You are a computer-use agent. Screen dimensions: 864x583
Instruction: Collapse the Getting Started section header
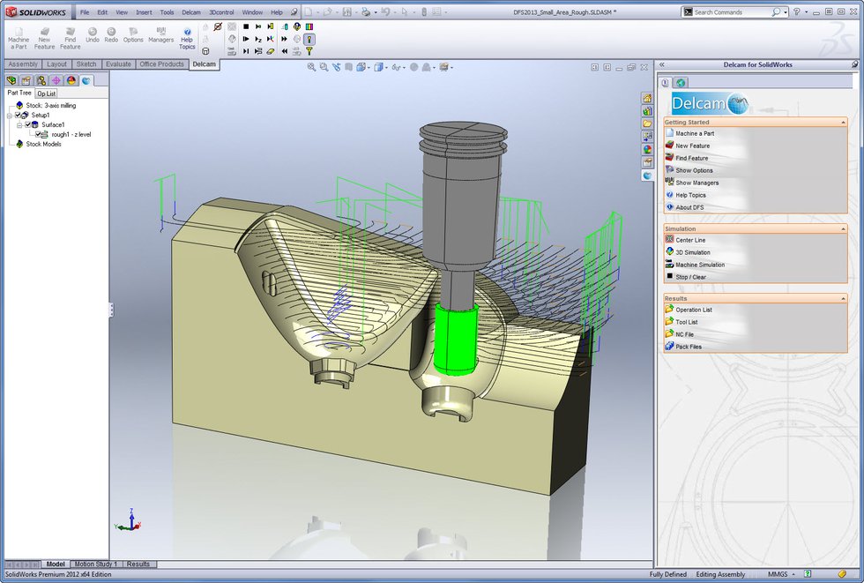click(x=844, y=122)
